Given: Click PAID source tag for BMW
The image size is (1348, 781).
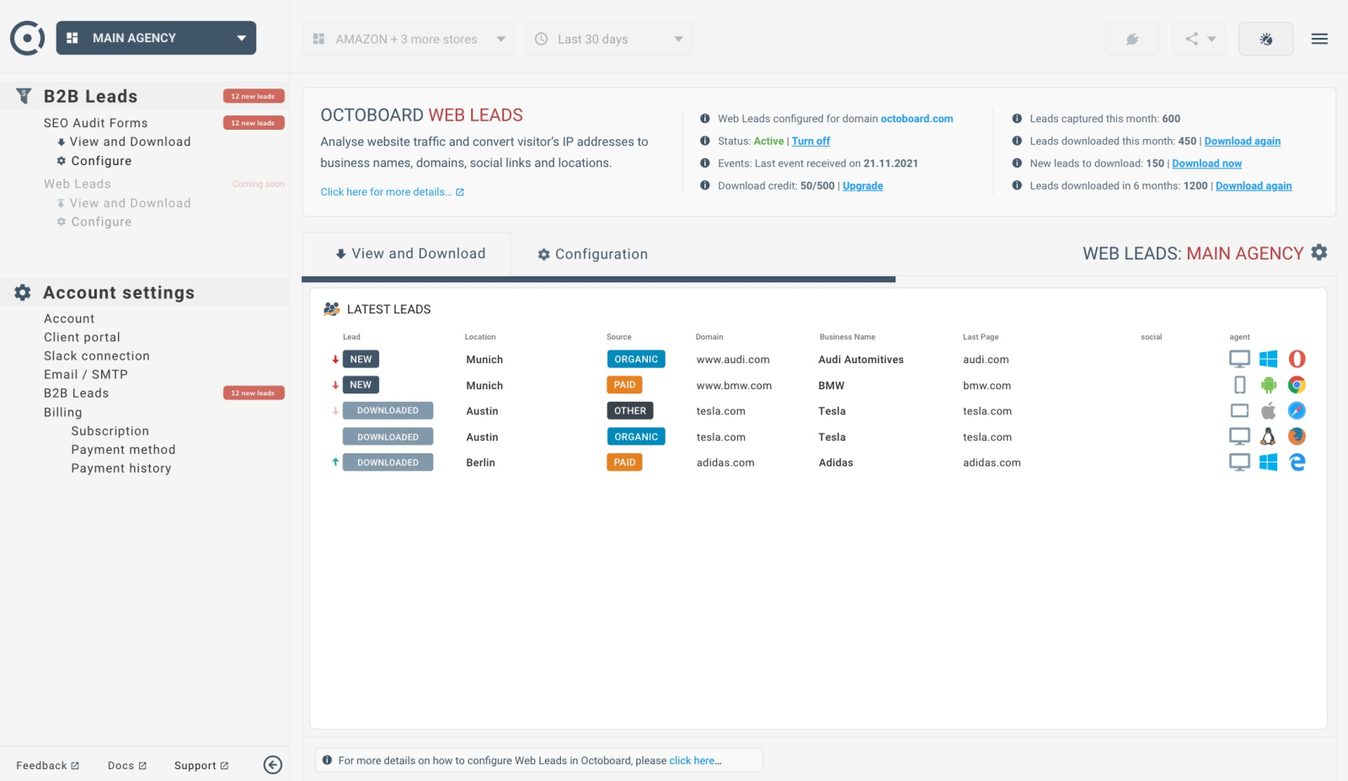Looking at the screenshot, I should (624, 385).
